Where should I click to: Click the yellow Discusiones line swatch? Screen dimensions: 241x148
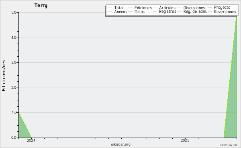[180, 8]
